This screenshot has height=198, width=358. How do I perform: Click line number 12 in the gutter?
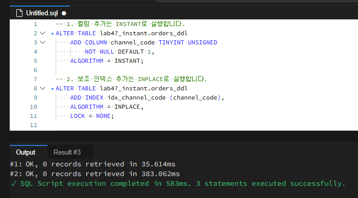[x=34, y=125]
